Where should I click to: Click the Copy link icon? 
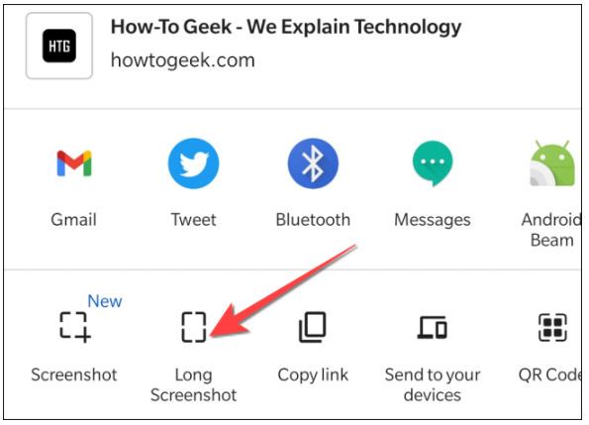pyautogui.click(x=313, y=327)
